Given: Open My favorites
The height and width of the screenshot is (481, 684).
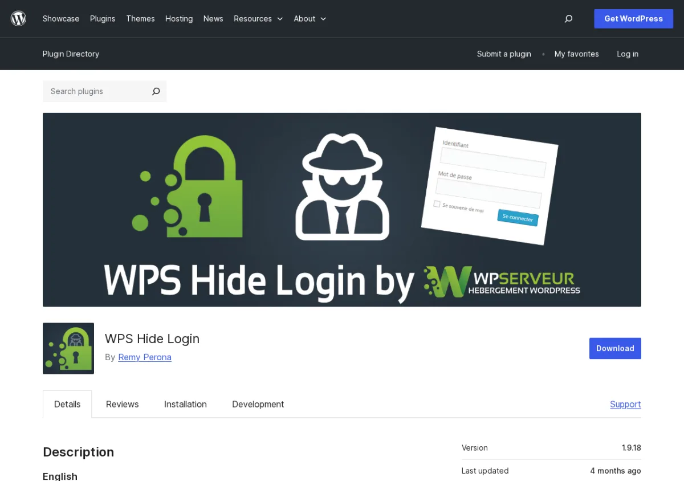Looking at the screenshot, I should (576, 54).
